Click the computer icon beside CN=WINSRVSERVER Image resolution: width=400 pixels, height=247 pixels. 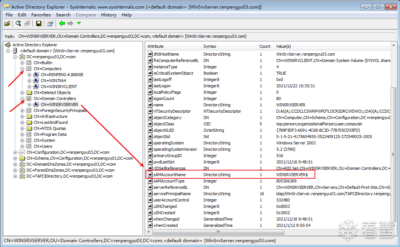click(x=37, y=104)
